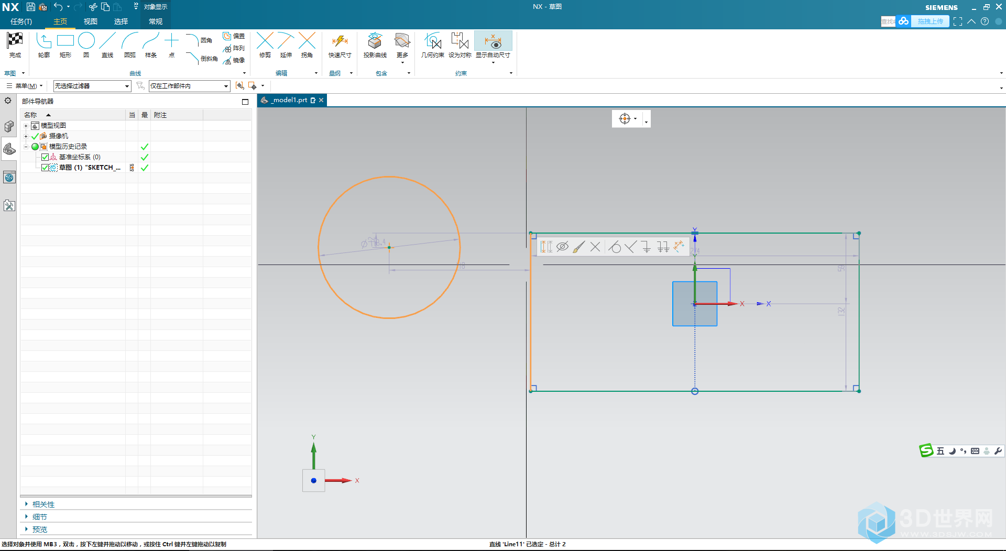Open the 菜单(M) menu dropdown
The width and height of the screenshot is (1006, 551).
[25, 86]
